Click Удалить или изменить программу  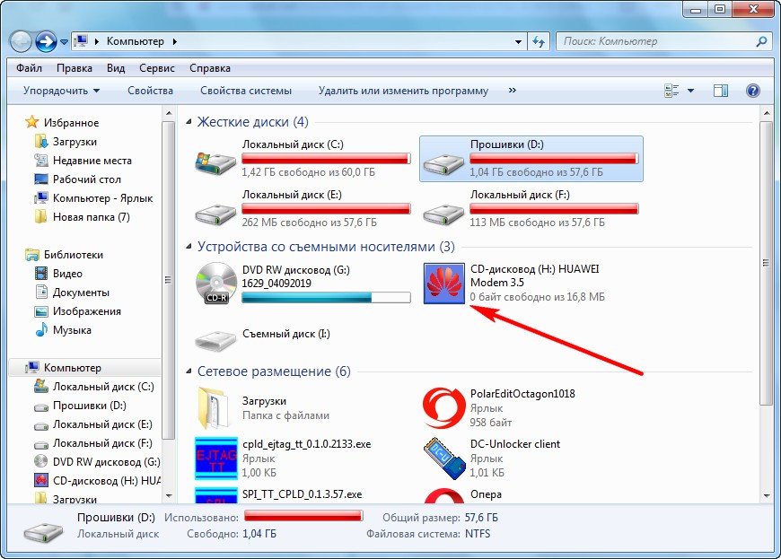(403, 91)
